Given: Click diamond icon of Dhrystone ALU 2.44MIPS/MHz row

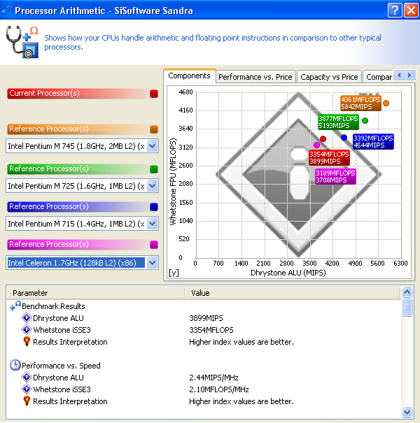Looking at the screenshot, I should click(27, 377).
